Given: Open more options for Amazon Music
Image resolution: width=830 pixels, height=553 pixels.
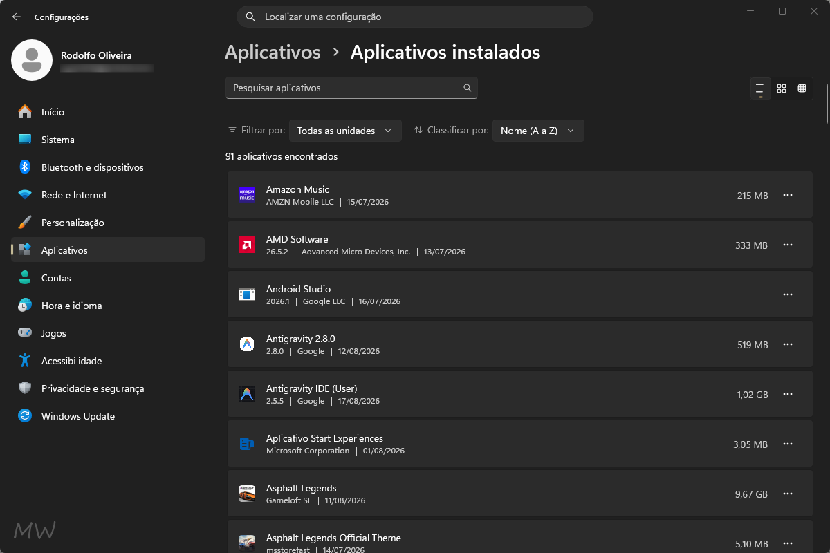Looking at the screenshot, I should [788, 195].
